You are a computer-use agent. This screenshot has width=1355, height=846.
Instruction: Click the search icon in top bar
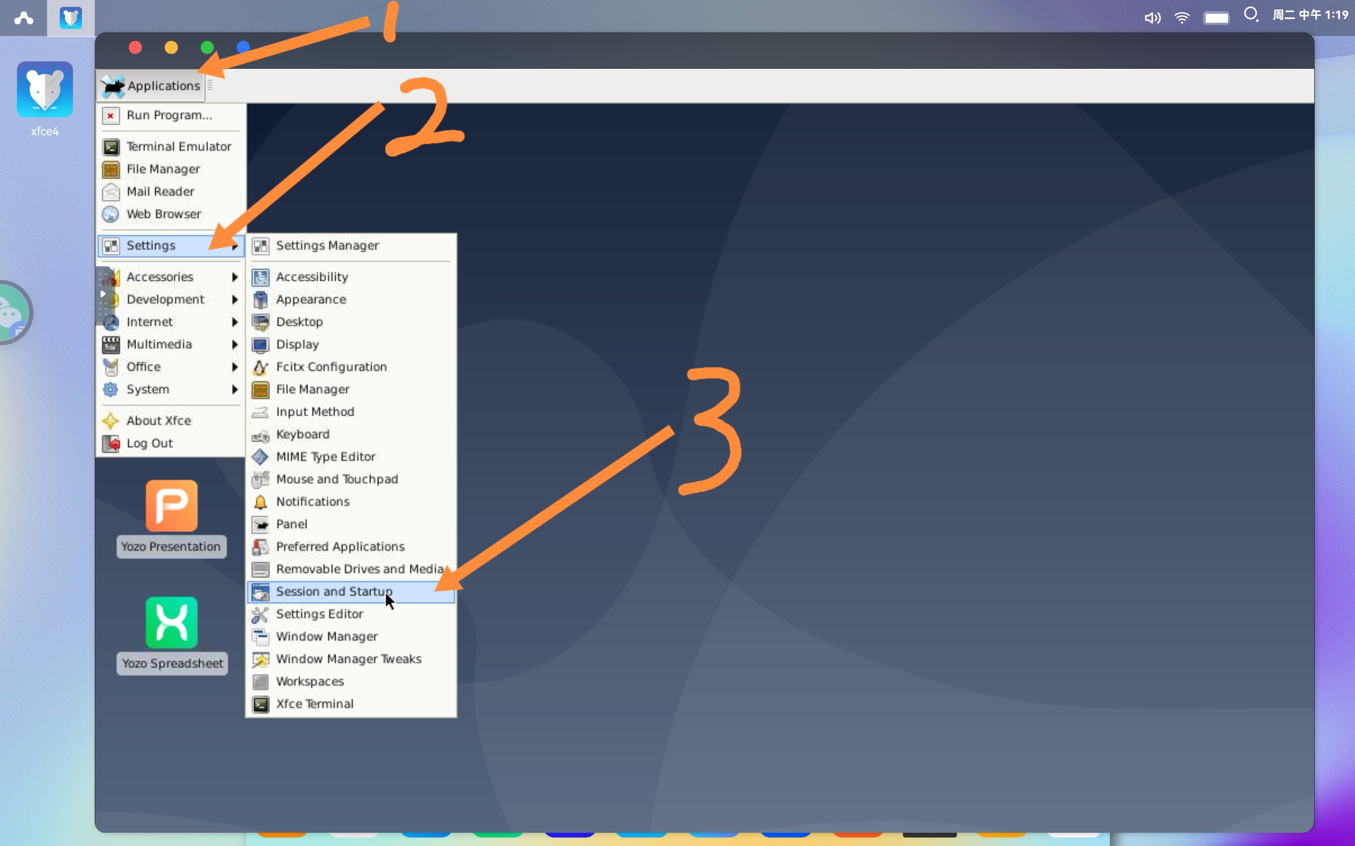[1250, 15]
